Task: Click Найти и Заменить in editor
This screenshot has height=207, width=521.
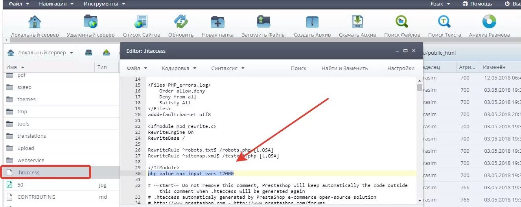Action: (x=344, y=68)
